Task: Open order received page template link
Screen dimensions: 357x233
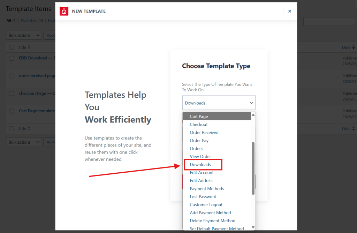Action: (x=37, y=76)
